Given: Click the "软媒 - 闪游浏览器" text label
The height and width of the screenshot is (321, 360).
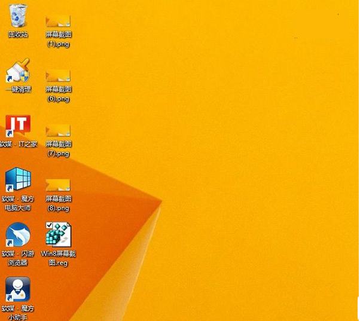Looking at the screenshot, I should click(18, 258).
